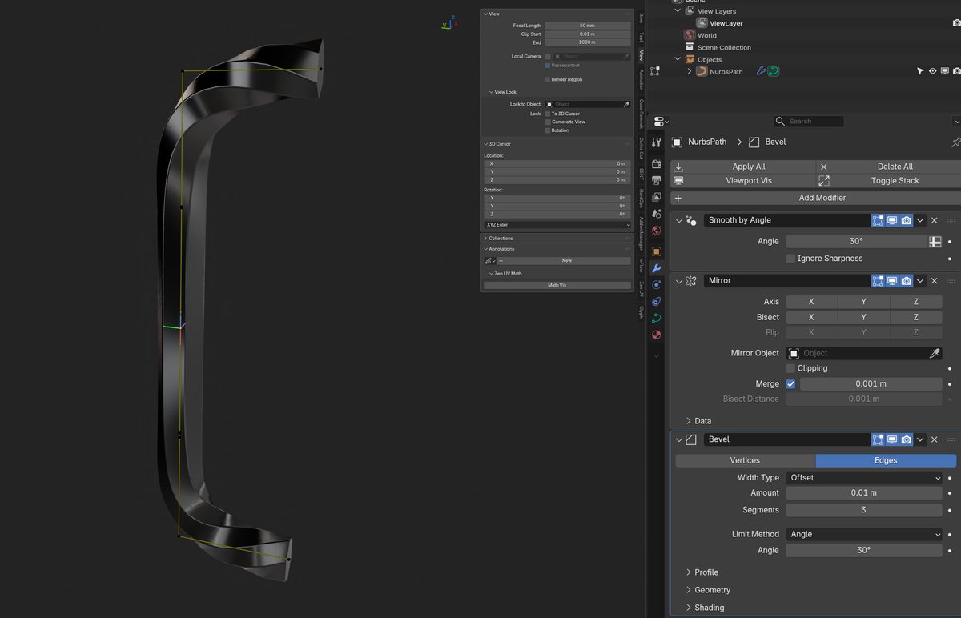Toggle Bevel modifier viewport display
The width and height of the screenshot is (961, 618).
pos(892,439)
